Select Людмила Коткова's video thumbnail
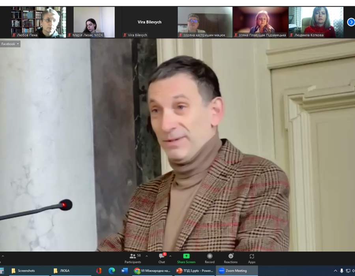The height and width of the screenshot is (276, 355). coord(316,22)
